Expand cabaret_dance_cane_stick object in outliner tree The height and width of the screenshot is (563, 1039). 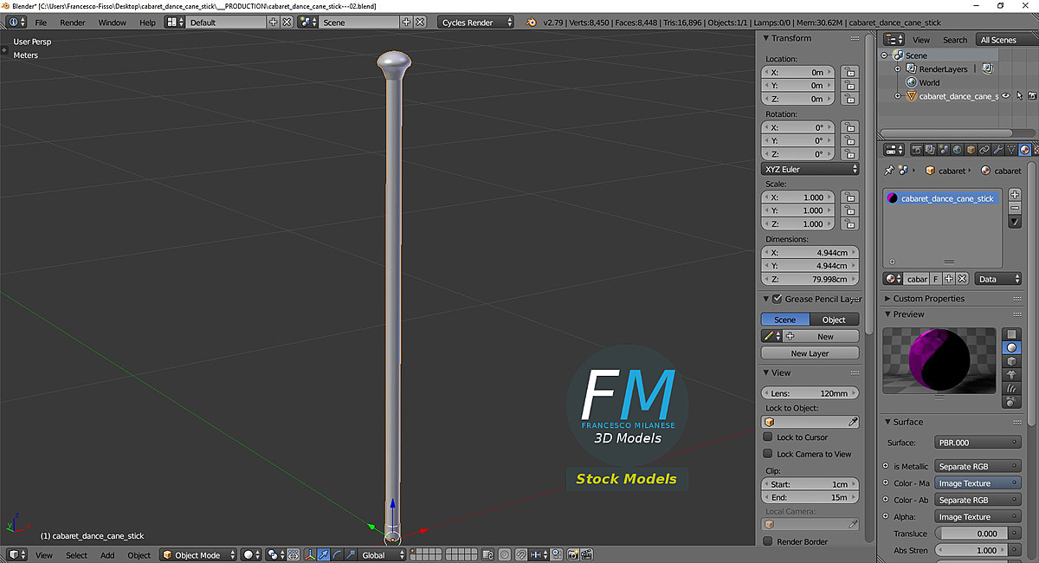pyautogui.click(x=898, y=96)
